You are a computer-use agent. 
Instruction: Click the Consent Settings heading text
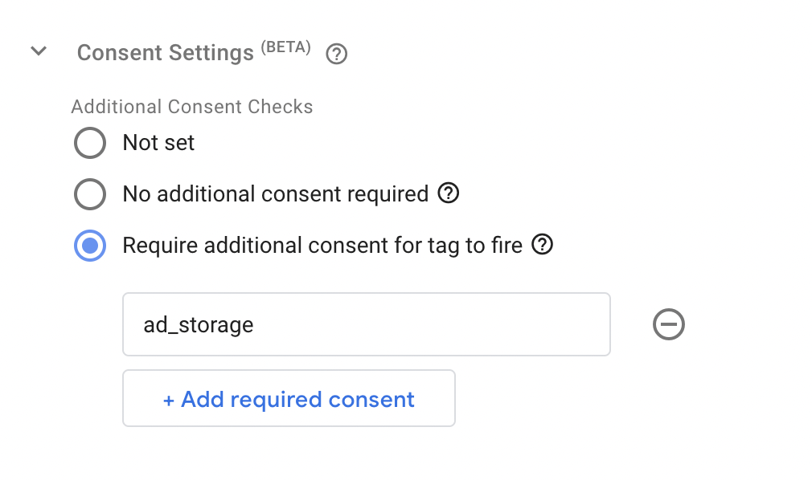pos(165,53)
